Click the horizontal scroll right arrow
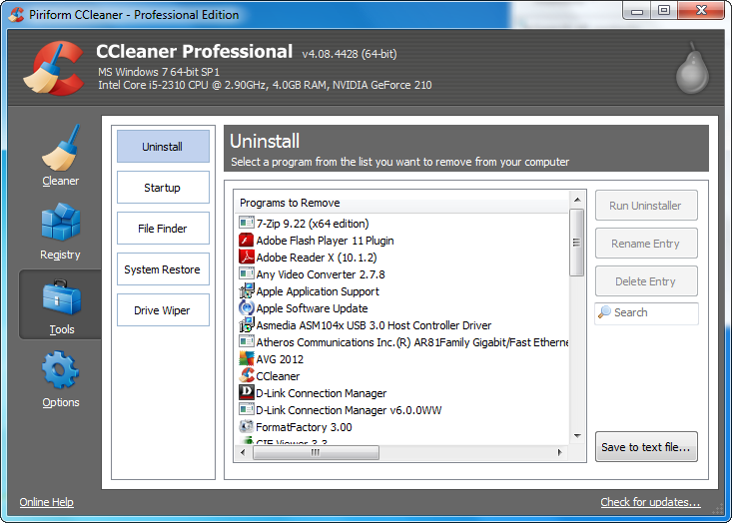 point(560,452)
